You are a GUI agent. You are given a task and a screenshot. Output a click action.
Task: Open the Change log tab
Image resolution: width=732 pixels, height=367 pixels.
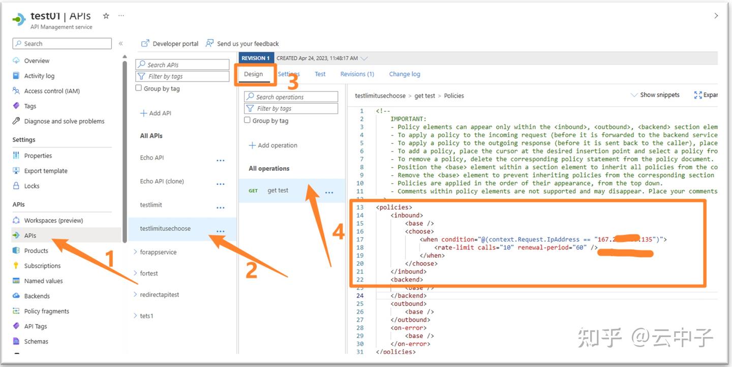(x=405, y=74)
